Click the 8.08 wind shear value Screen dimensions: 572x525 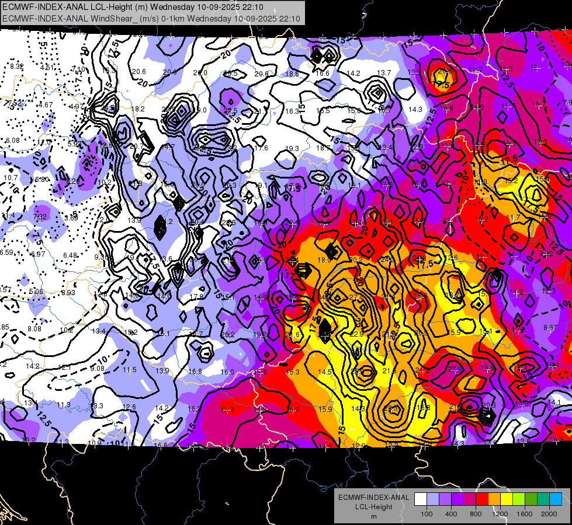(34, 328)
